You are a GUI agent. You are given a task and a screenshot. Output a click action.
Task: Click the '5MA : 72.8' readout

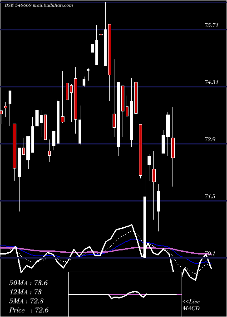pos(26,301)
